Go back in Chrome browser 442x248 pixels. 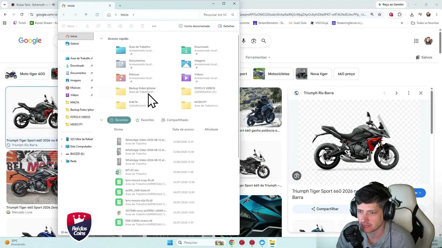point(5,14)
